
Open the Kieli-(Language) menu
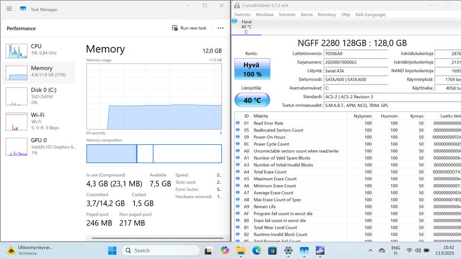[x=370, y=14]
